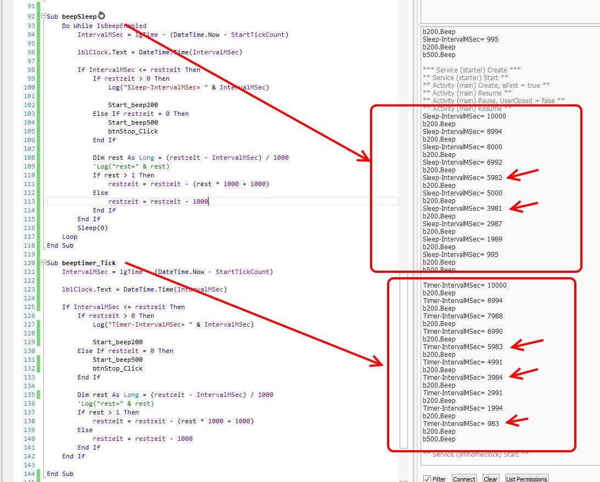
Task: Click log line 'Activity (main) Pause, UserClosed = false'
Action: [494, 100]
